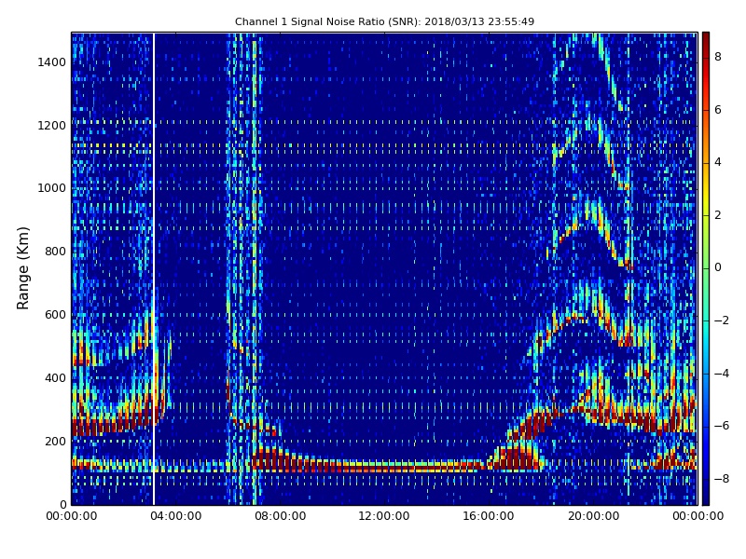Click the plot title with the SNR timestamp
Viewport: 746px width, 559px height.
[x=384, y=21]
